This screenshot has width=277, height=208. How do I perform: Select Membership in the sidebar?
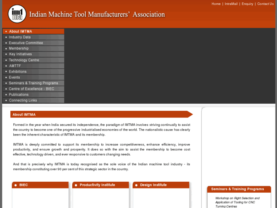(x=34, y=48)
